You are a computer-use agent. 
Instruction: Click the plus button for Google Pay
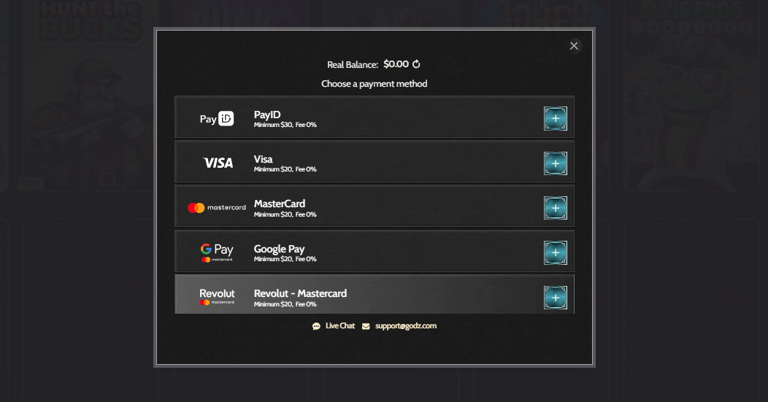click(556, 252)
